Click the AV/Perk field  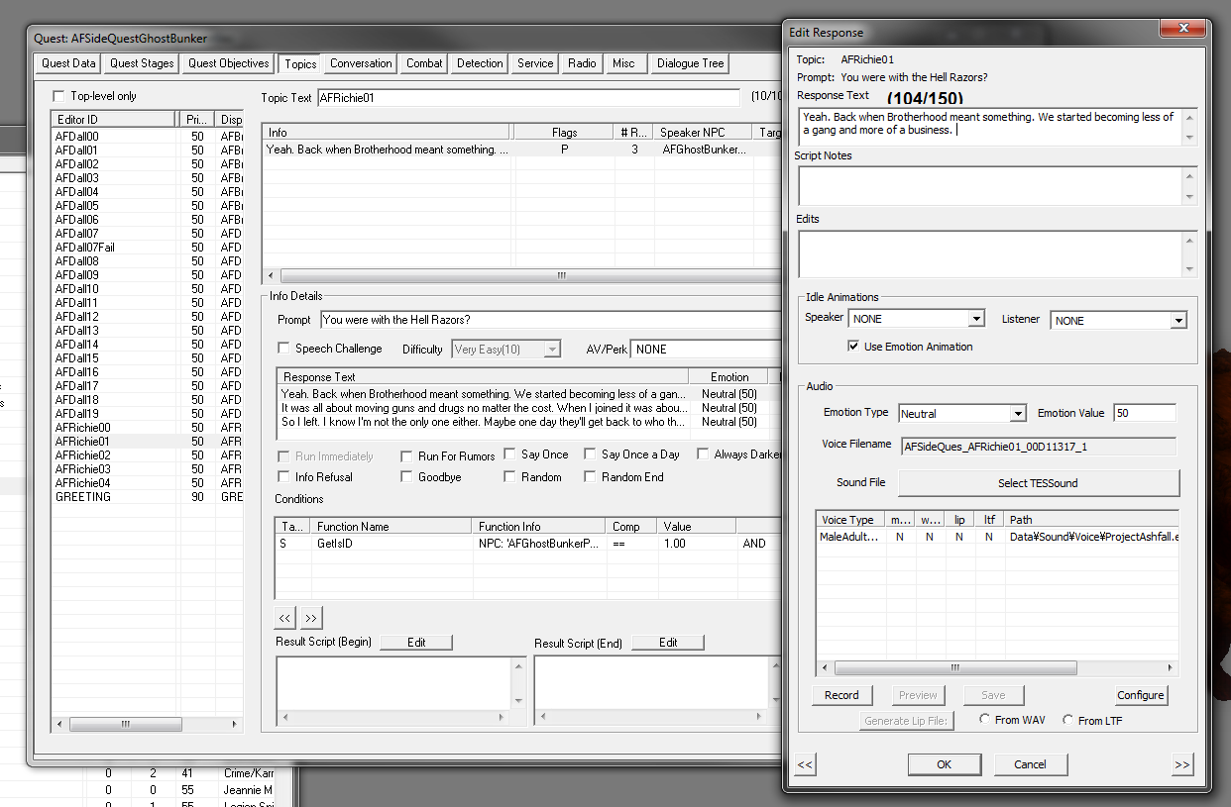pyautogui.click(x=707, y=350)
